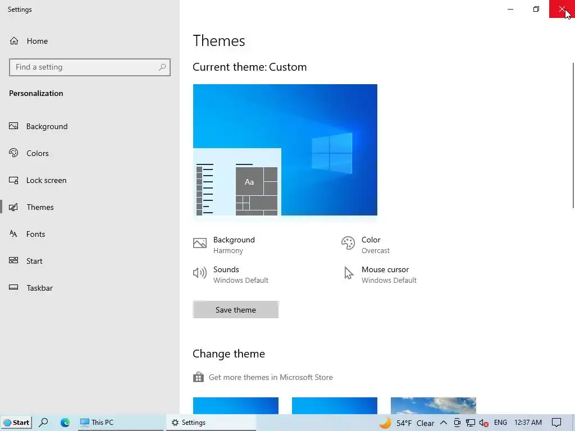
Task: Click the Start tiles icon in sidebar
Action: tap(13, 260)
